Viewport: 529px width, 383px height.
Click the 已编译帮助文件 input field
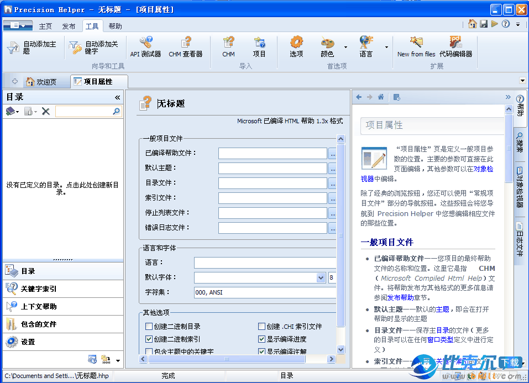point(273,153)
